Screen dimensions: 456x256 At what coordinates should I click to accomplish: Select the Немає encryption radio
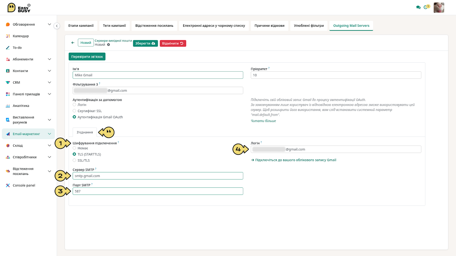(x=74, y=148)
